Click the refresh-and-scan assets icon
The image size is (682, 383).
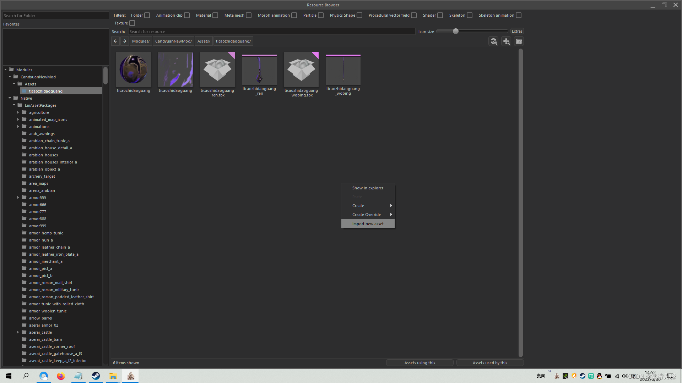[493, 41]
